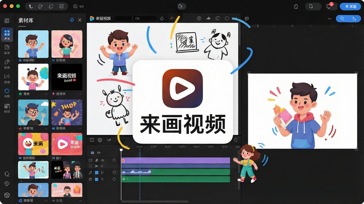This screenshot has width=364, height=204.
Task: Choose the smiley face 来画 thumbnail
Action: [x=33, y=144]
